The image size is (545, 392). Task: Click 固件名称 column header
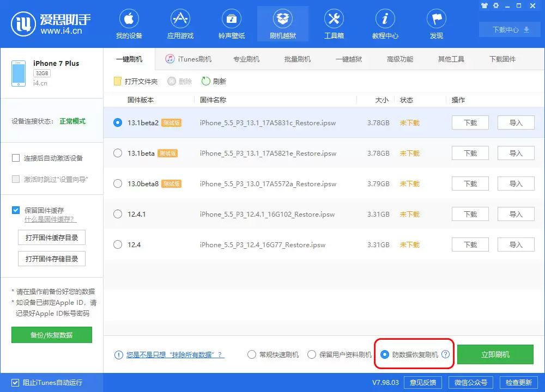pyautogui.click(x=213, y=100)
